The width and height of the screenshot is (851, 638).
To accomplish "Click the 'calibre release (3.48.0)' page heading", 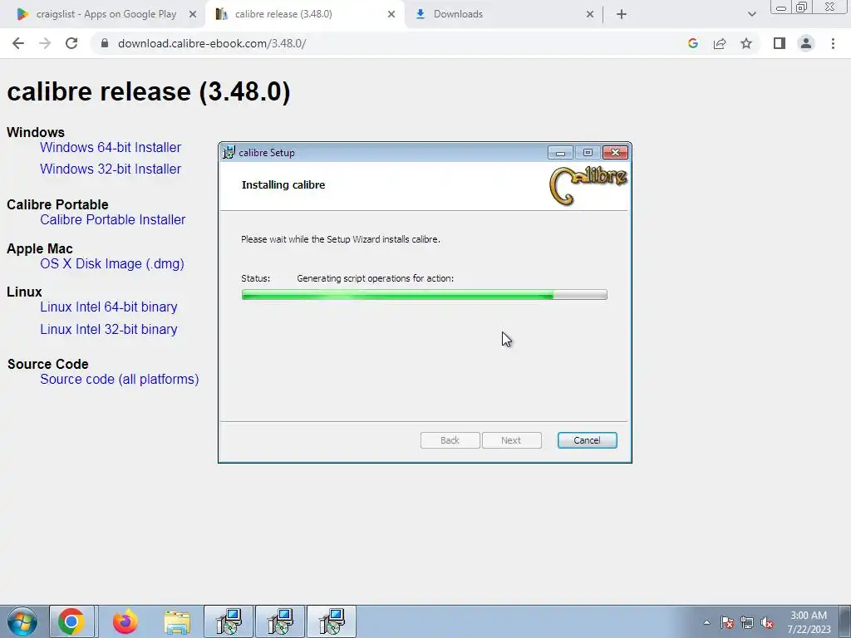I will [149, 91].
